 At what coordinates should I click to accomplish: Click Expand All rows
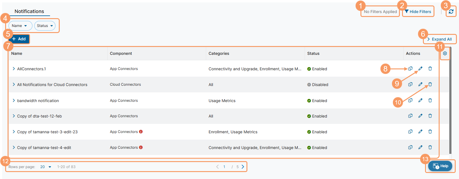tap(439, 39)
